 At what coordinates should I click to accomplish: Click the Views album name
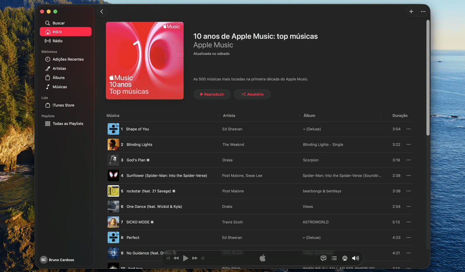tap(307, 206)
